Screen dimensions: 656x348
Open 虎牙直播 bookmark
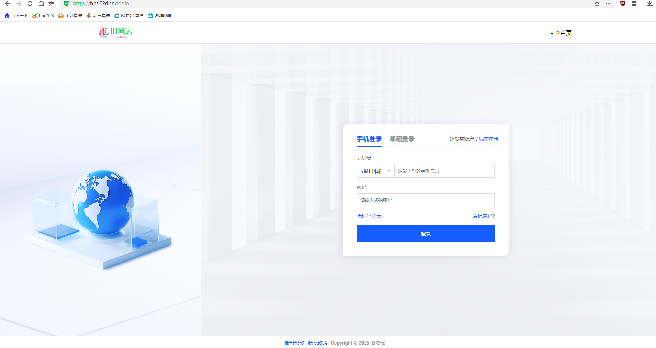coord(70,16)
